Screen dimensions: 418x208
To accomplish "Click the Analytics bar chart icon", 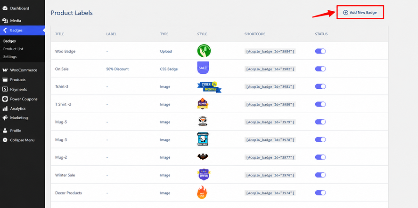I will (5, 108).
